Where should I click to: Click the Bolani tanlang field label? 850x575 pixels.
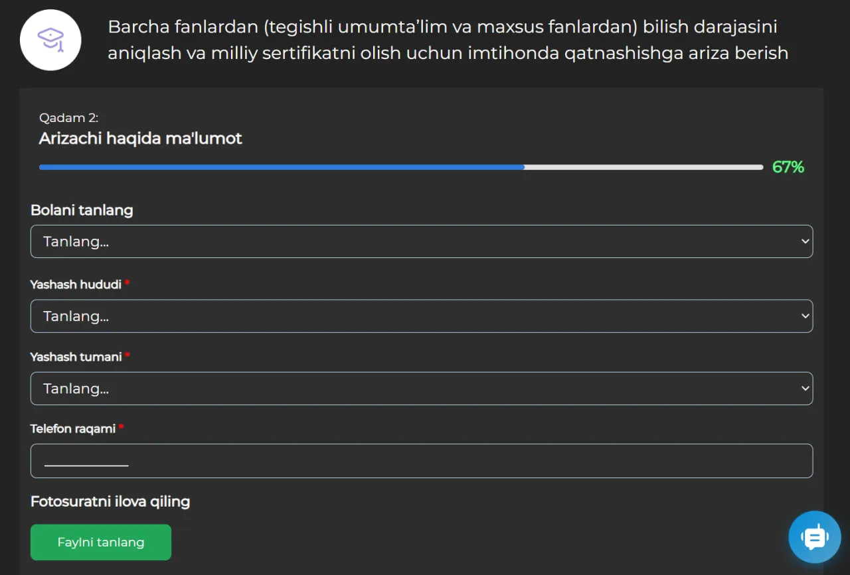click(x=82, y=210)
